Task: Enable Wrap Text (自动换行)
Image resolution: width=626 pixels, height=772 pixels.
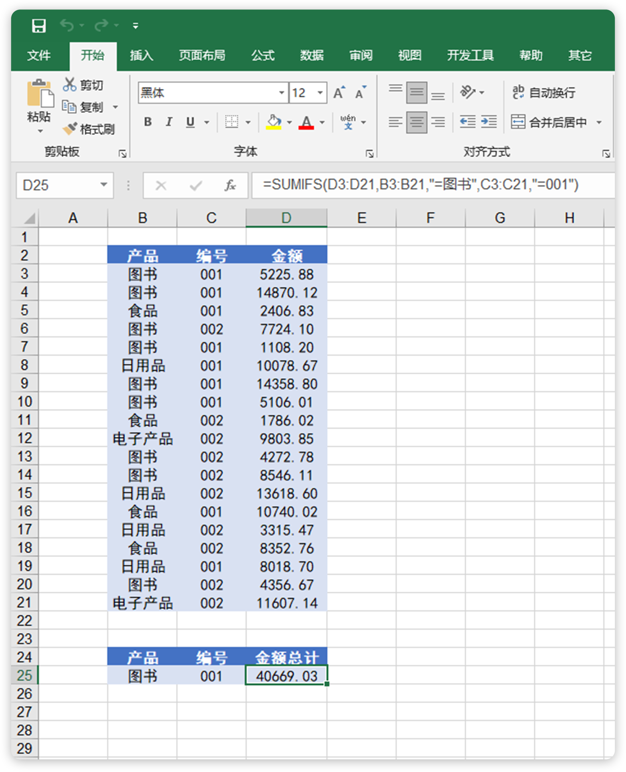Action: [544, 93]
